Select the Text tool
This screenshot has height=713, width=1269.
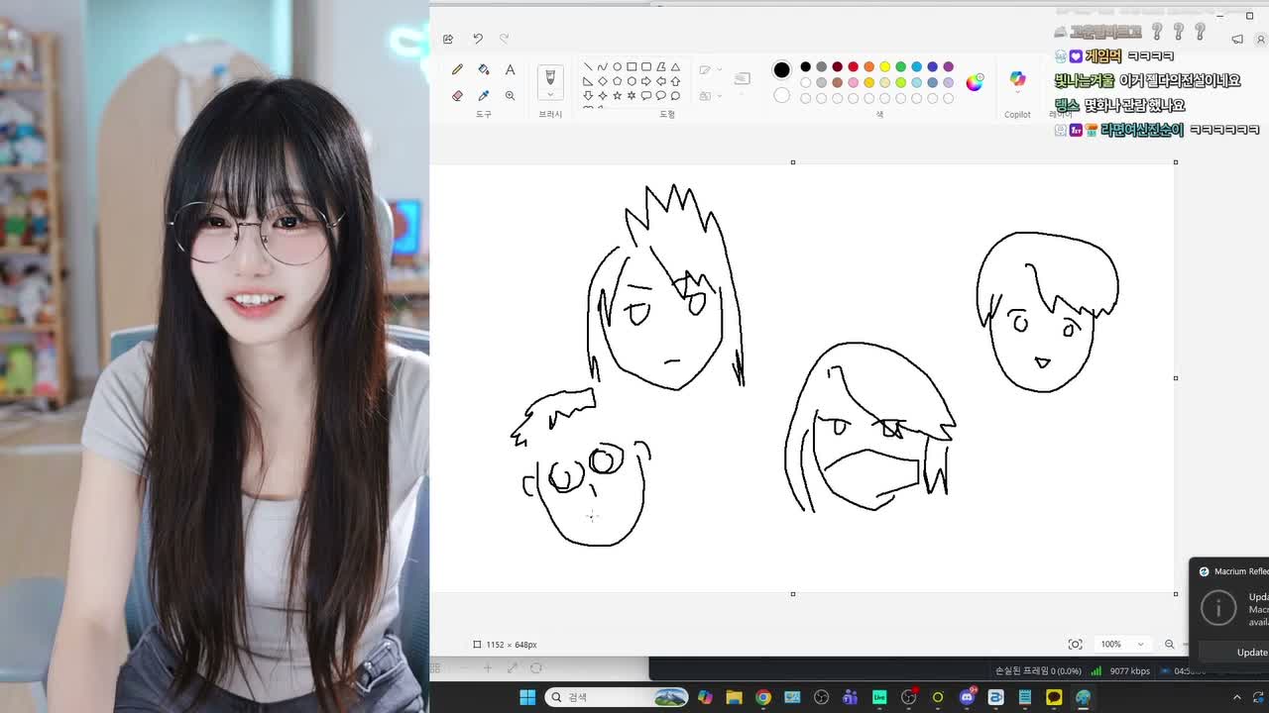click(x=510, y=69)
